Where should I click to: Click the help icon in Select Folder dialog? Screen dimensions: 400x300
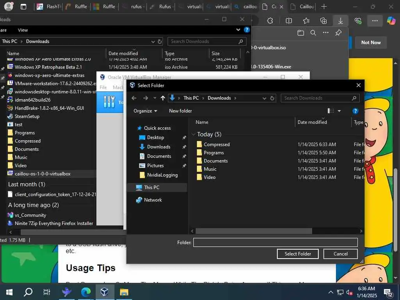(355, 111)
